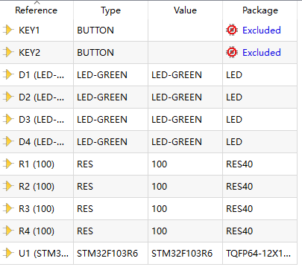Click the yellow component icon for R1
The width and height of the screenshot is (302, 270).
8,164
